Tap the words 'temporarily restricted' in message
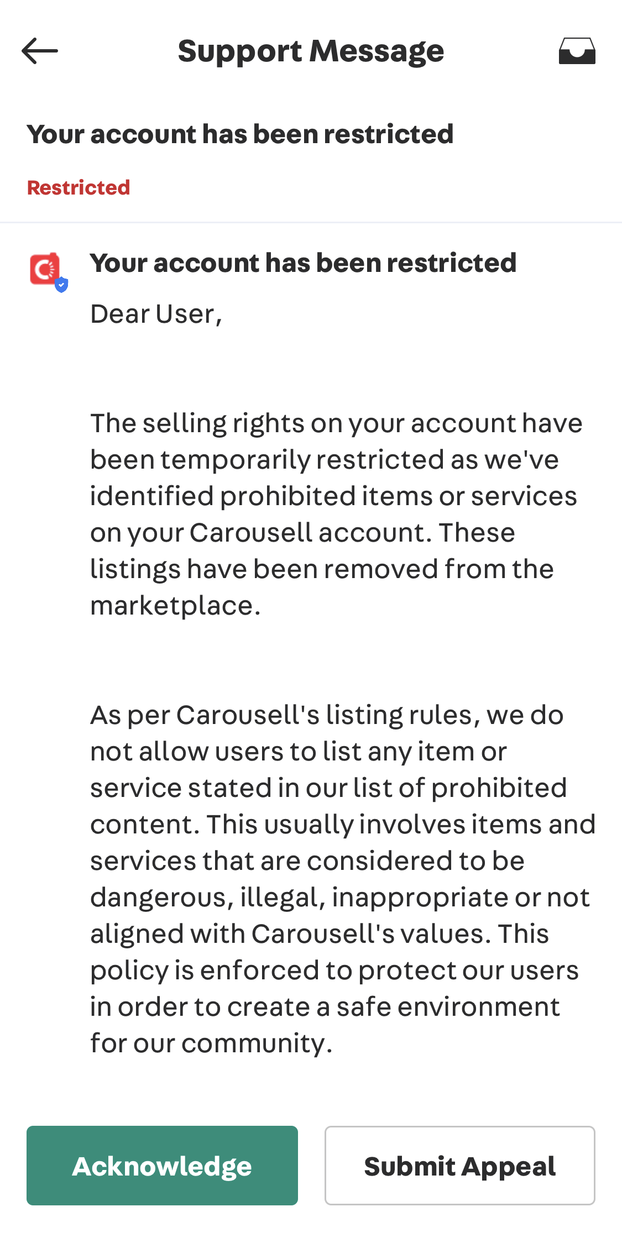This screenshot has width=622, height=1233. 302,460
